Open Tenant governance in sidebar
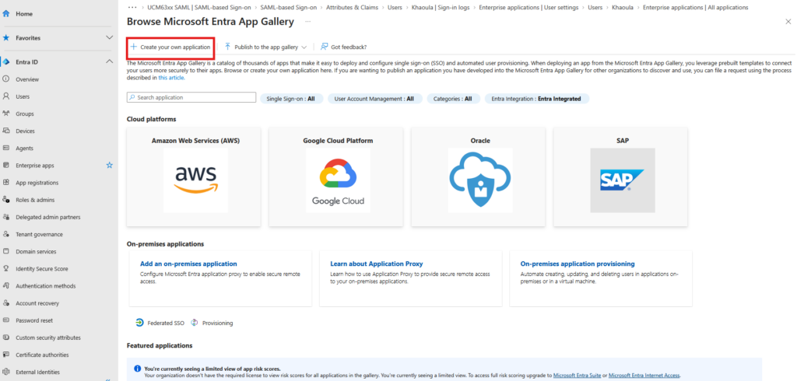Image resolution: width=797 pixels, height=381 pixels. (x=39, y=235)
